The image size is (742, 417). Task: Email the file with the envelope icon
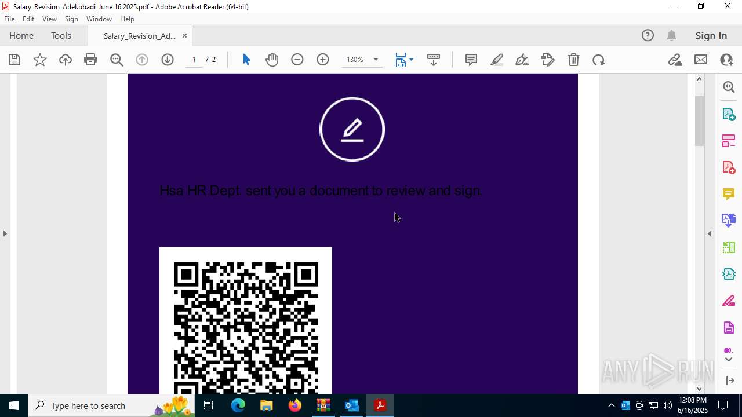coord(701,60)
